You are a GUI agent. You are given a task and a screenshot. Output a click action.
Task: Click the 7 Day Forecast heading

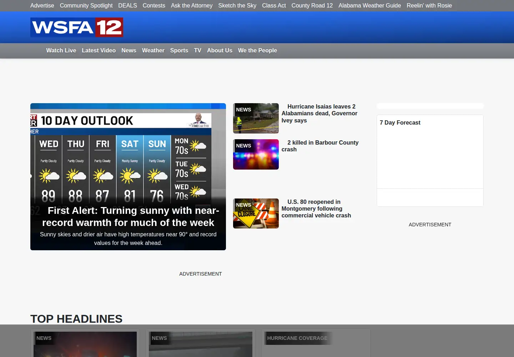[x=400, y=122]
